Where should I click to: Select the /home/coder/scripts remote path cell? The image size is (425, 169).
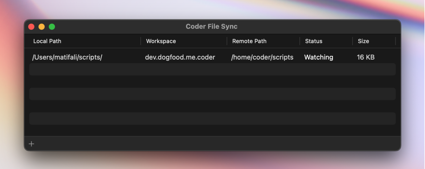262,57
